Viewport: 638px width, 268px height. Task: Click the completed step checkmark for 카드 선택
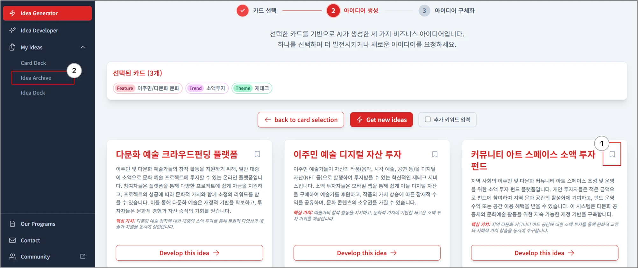[243, 10]
